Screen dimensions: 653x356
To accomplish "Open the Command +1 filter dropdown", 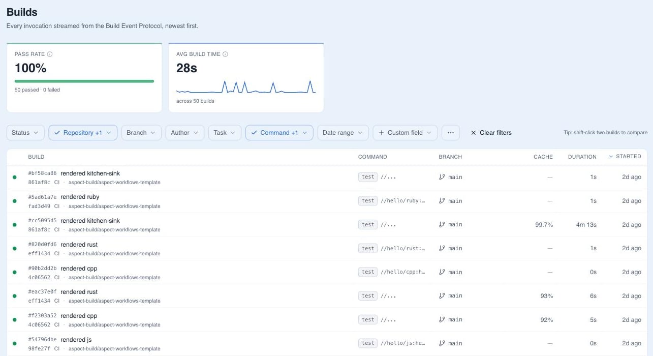I will [x=279, y=133].
